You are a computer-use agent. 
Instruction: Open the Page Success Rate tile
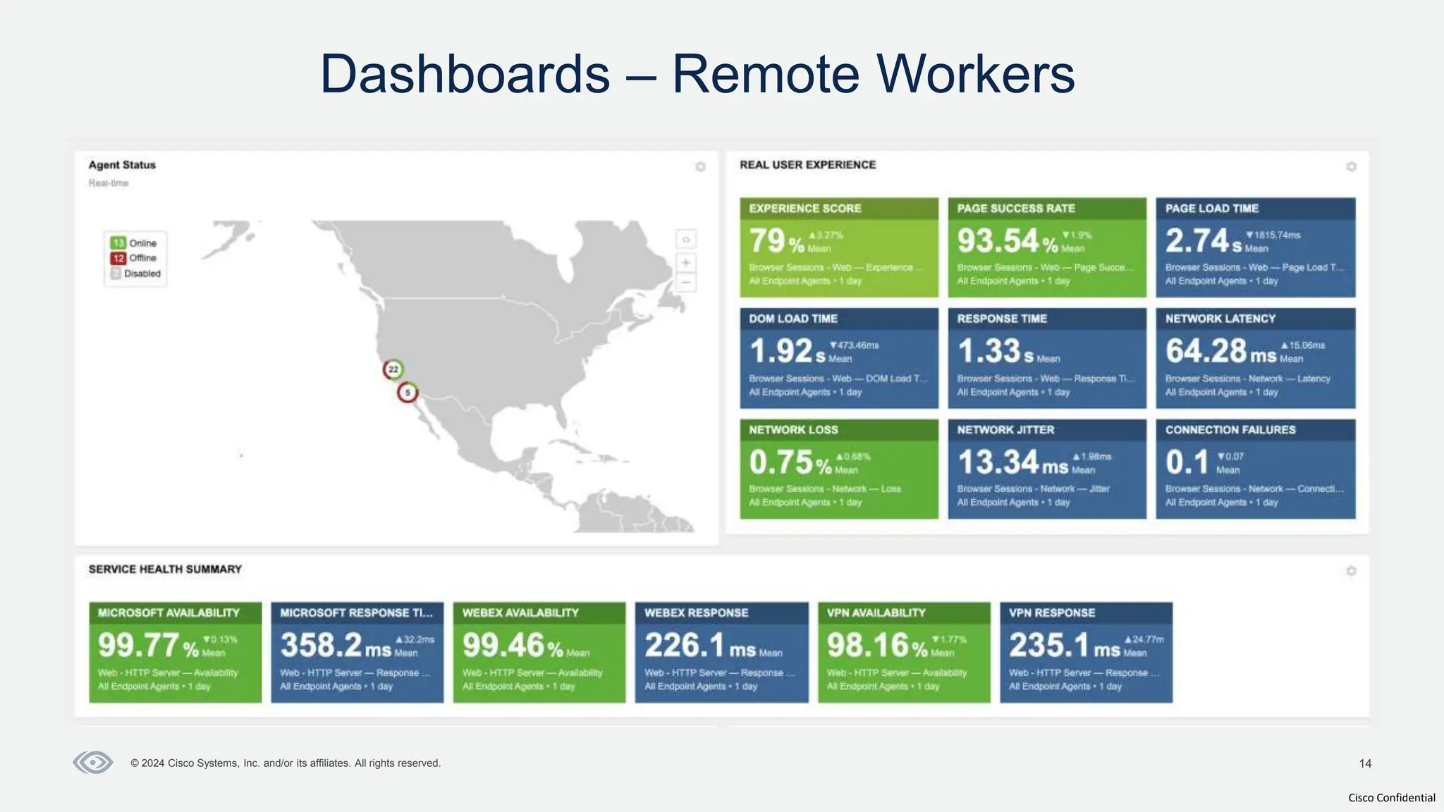click(x=1047, y=247)
